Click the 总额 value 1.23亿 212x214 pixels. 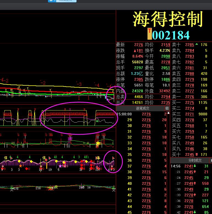click(137, 74)
